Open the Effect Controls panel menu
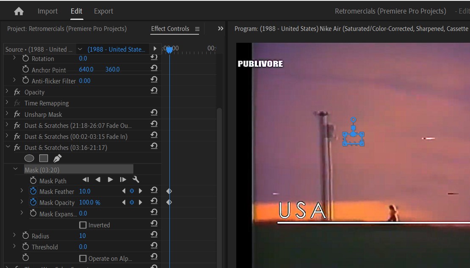The image size is (470, 268). point(197,29)
